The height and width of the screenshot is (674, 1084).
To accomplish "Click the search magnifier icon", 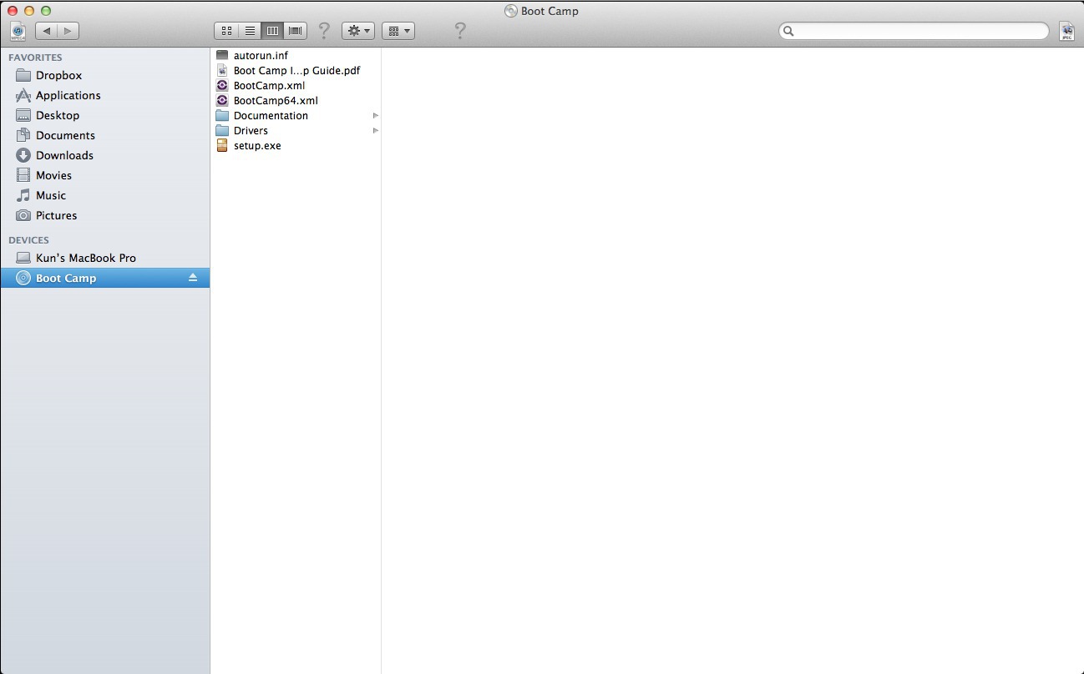I will (788, 31).
